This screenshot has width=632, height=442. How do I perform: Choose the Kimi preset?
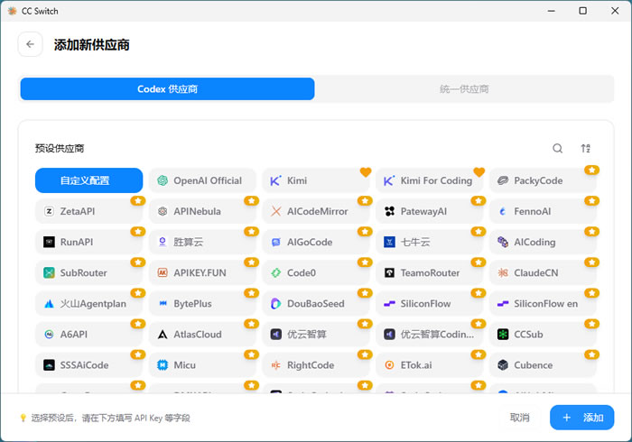coord(316,180)
